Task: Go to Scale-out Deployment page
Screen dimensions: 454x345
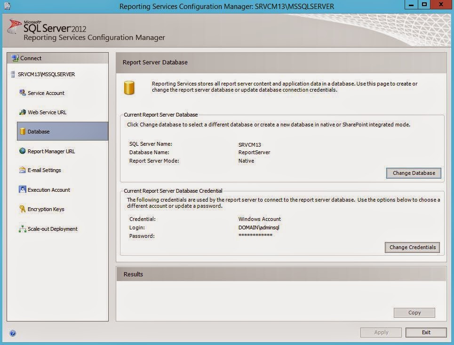Action: (x=52, y=229)
